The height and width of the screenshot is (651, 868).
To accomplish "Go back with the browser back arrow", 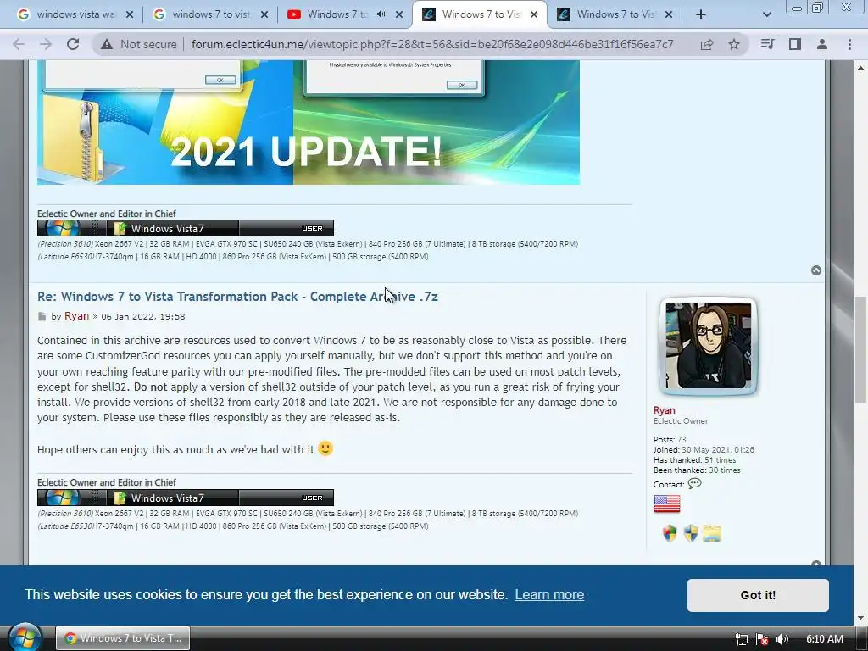I will 19,44.
